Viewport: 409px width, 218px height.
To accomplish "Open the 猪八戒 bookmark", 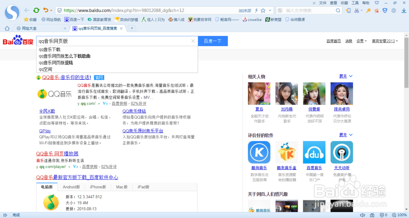I will 176,20.
